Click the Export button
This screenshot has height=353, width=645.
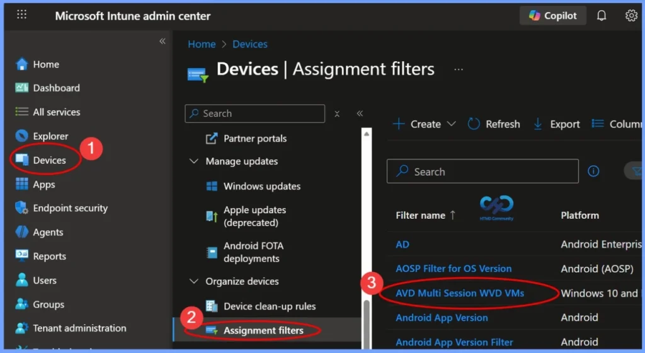[x=557, y=124]
